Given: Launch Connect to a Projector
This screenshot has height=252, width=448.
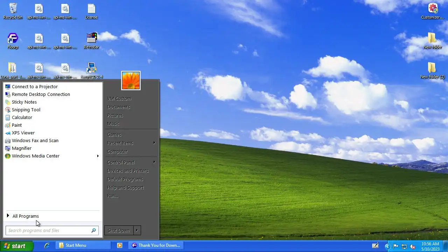Looking at the screenshot, I should 53,86.
